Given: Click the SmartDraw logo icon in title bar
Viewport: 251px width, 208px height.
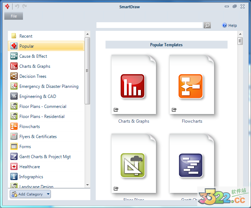Looking at the screenshot, I should tap(7, 6).
